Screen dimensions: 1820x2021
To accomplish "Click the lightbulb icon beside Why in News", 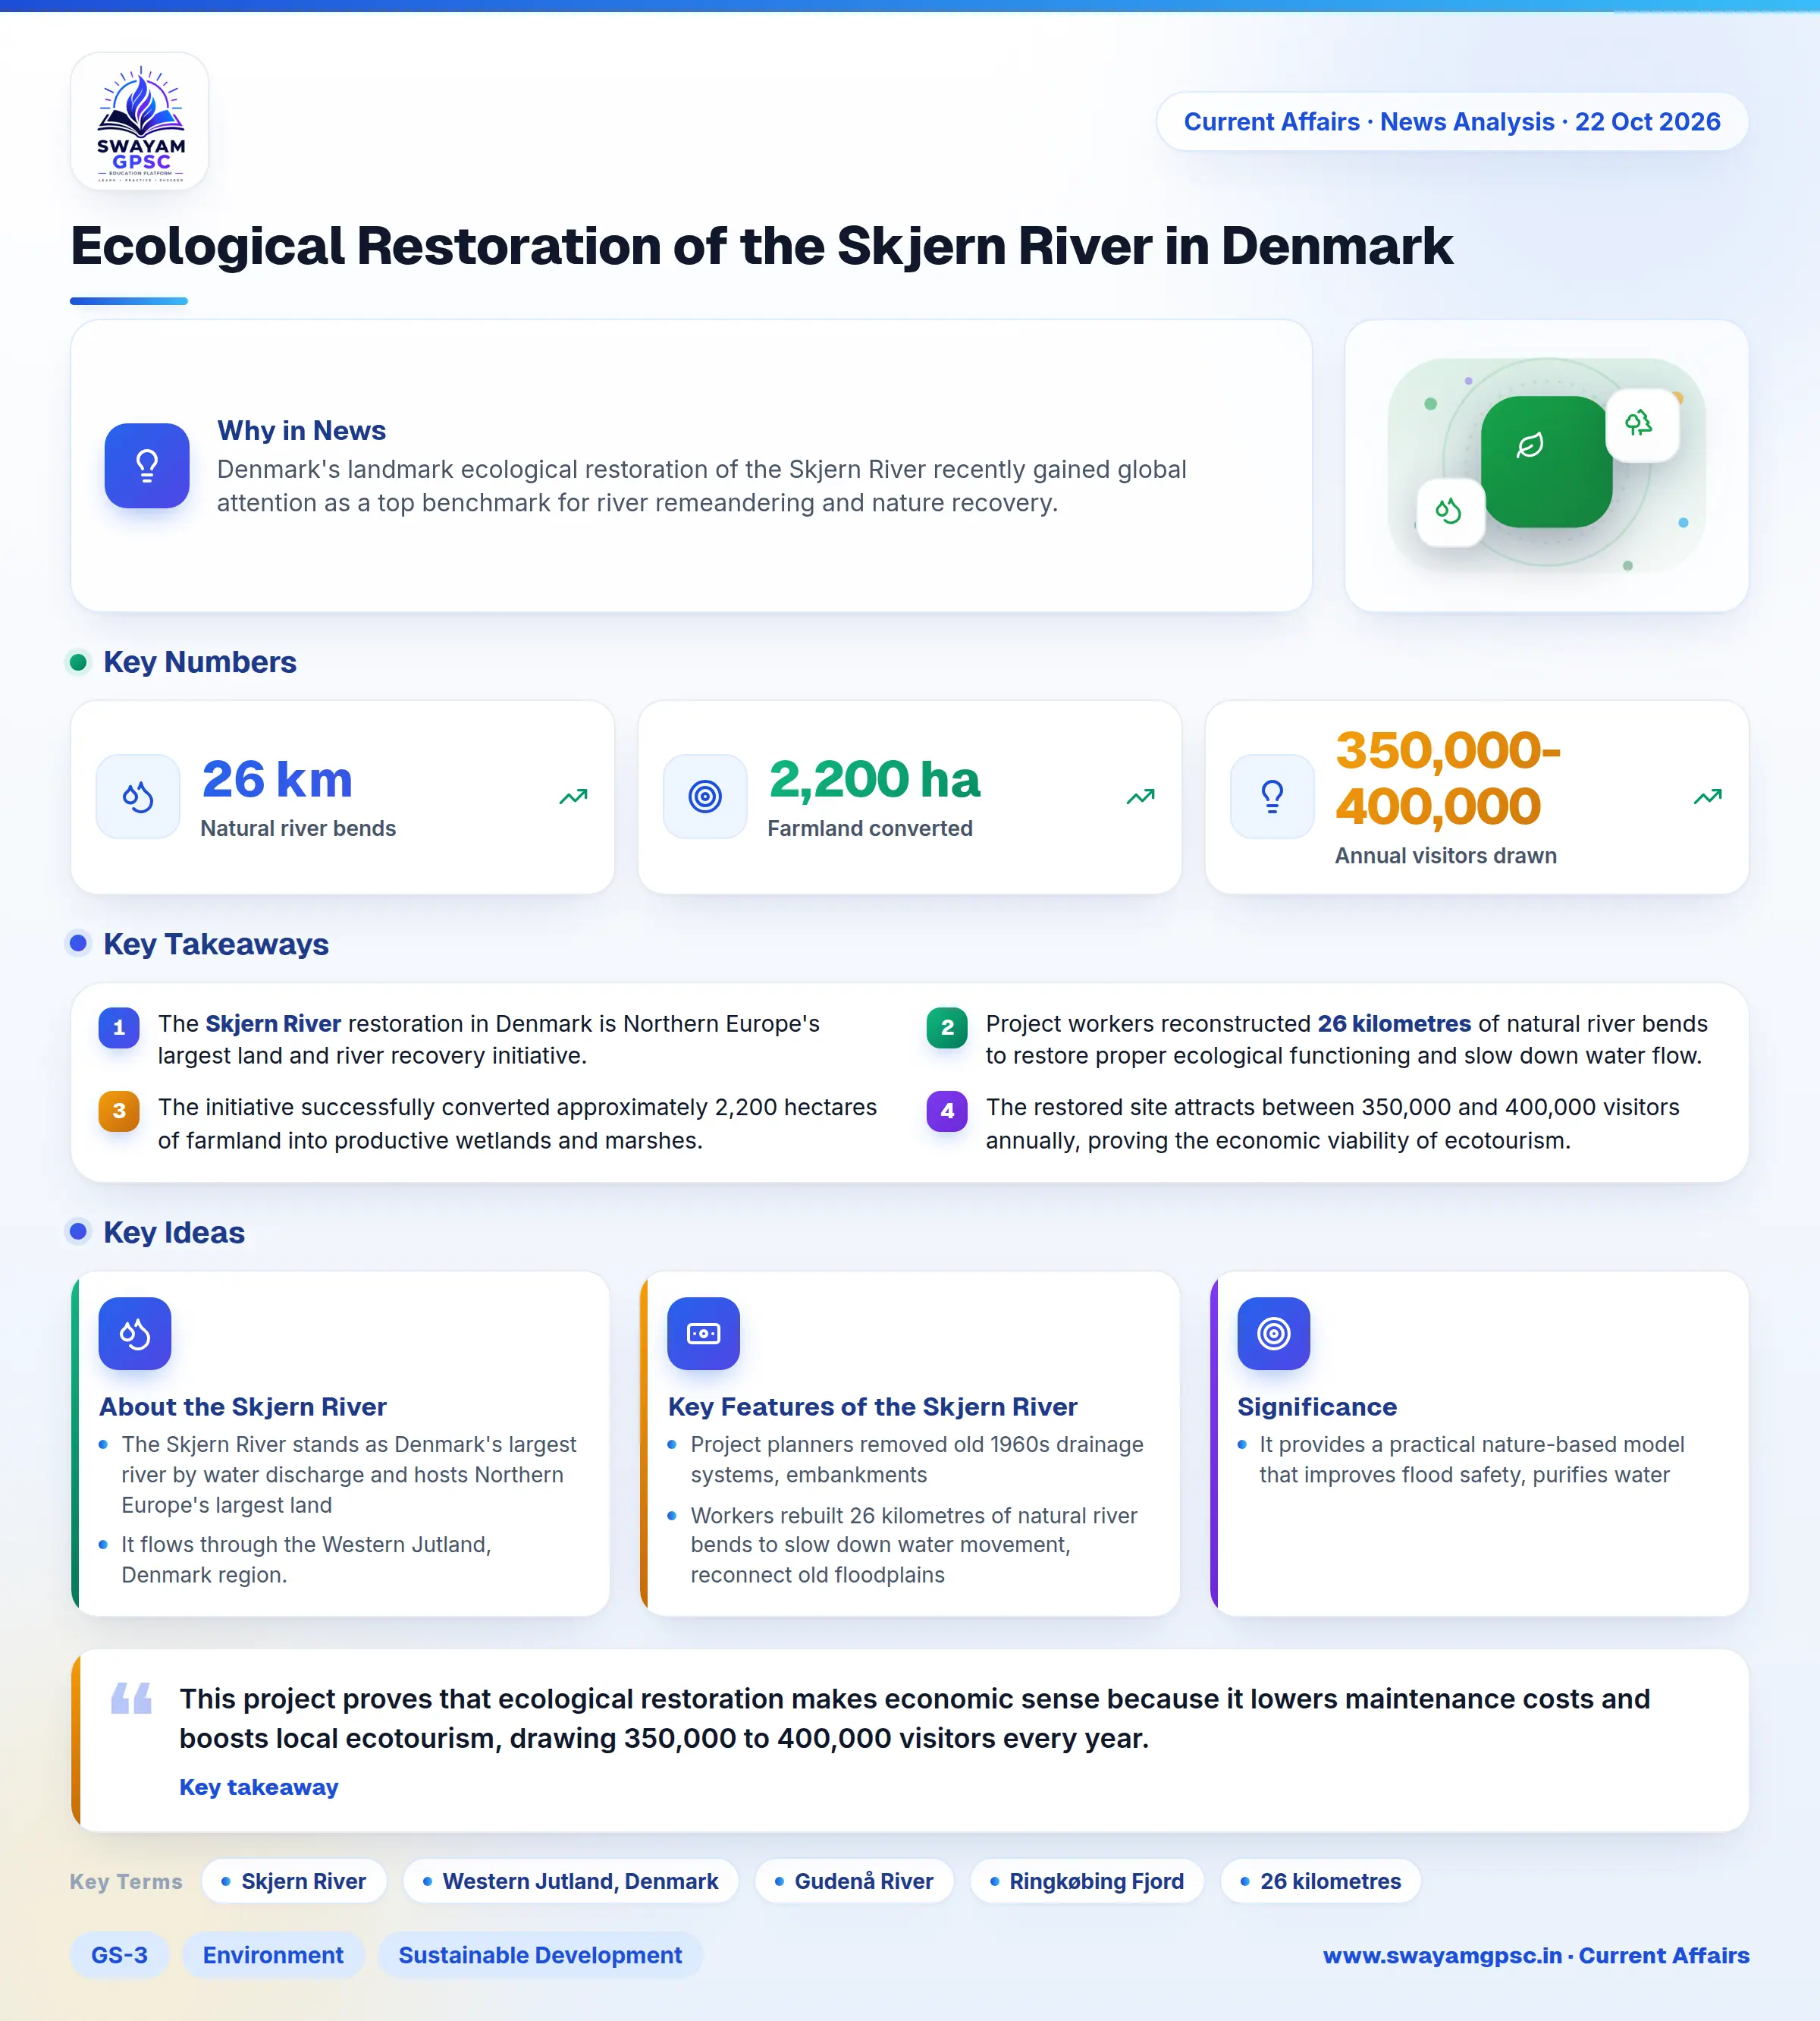I will (x=147, y=465).
